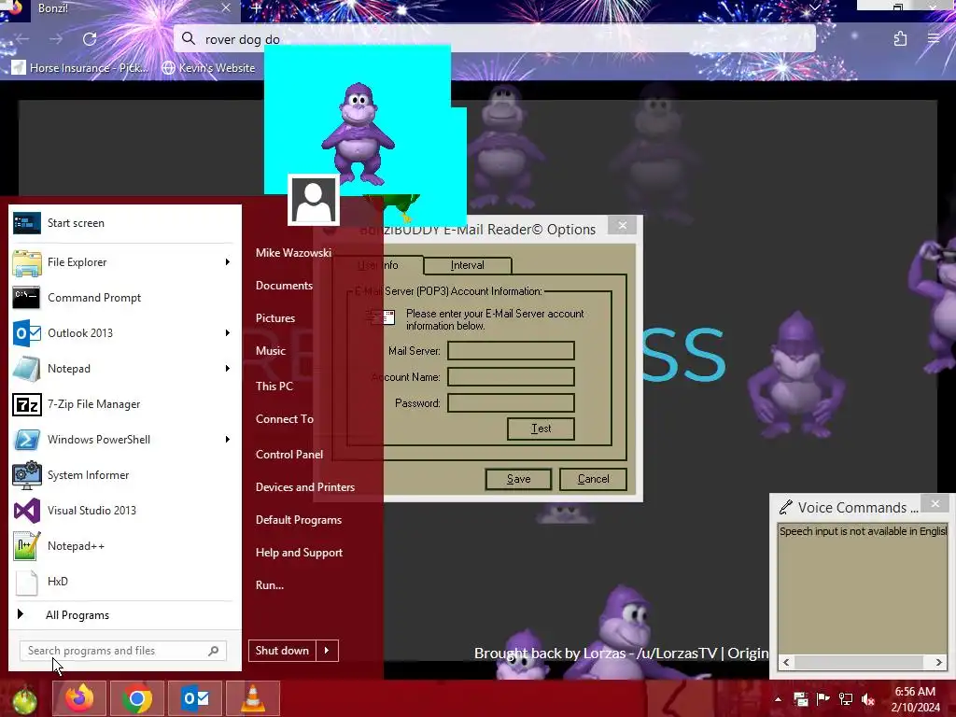Open the browser hamburger menu

pyautogui.click(x=934, y=38)
